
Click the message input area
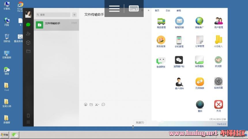tap(115, 114)
